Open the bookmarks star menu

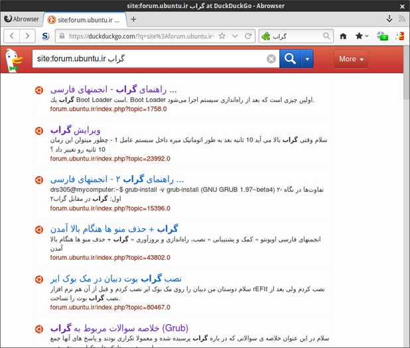[x=362, y=36]
